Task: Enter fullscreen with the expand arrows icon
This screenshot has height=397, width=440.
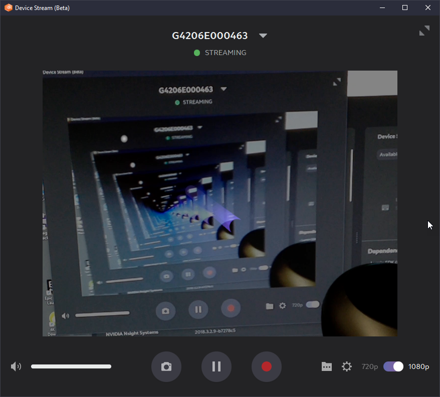Action: (424, 31)
